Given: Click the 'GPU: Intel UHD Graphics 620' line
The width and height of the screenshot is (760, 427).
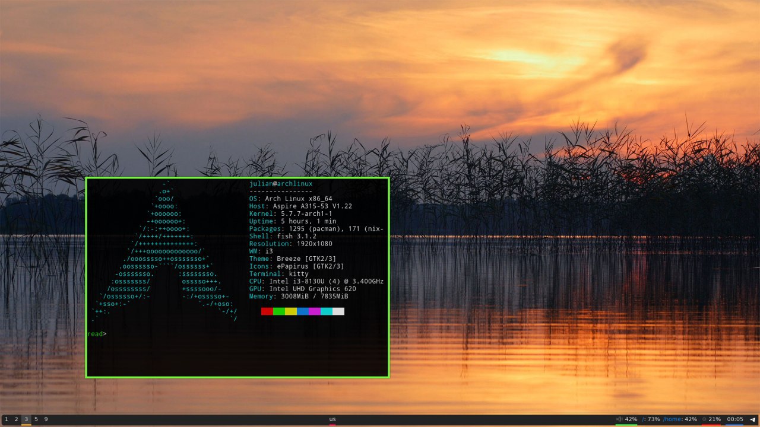Looking at the screenshot, I should pos(303,289).
